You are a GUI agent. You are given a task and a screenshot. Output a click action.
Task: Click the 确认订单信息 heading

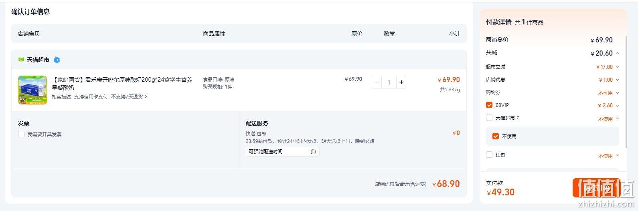30,12
